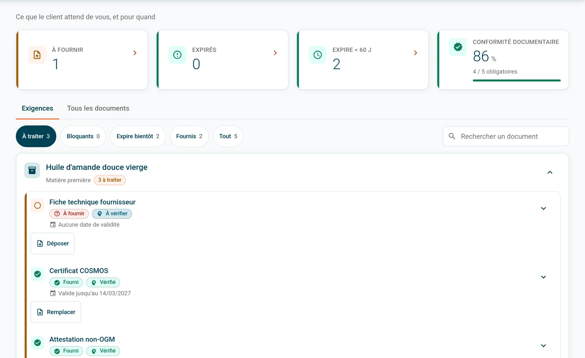This screenshot has height=358, width=585.
Task: Expand the Attestation non-OGM row
Action: pyautogui.click(x=544, y=345)
